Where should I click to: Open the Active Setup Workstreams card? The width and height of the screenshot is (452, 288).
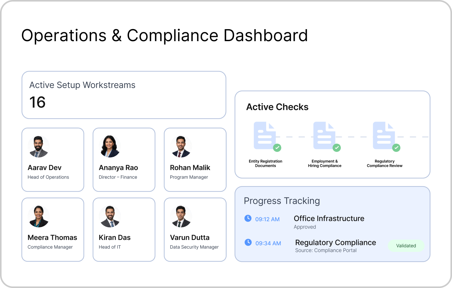124,95
